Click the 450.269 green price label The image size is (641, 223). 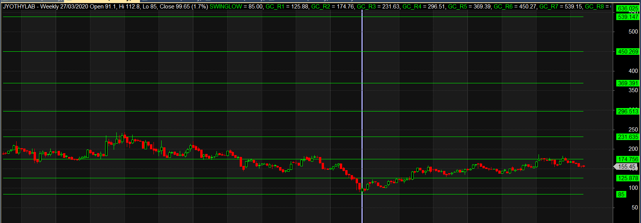(628, 52)
